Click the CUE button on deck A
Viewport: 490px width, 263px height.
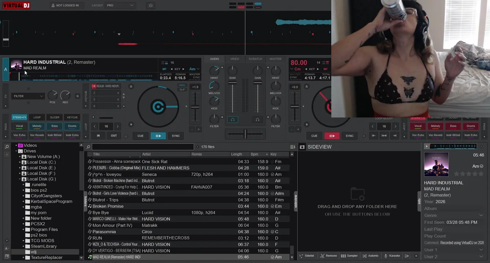(141, 136)
